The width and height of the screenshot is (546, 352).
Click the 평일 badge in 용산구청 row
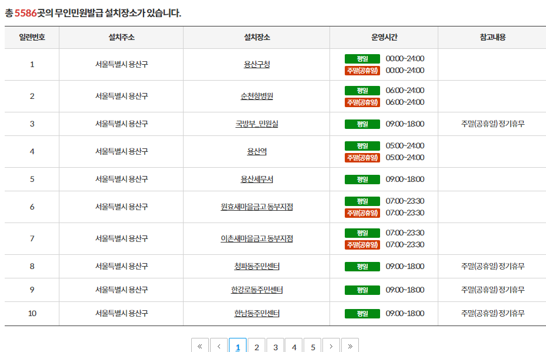pyautogui.click(x=362, y=59)
